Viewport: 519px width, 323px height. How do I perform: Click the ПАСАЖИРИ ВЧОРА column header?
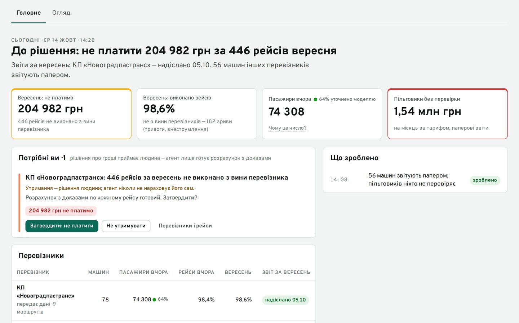pyautogui.click(x=143, y=272)
